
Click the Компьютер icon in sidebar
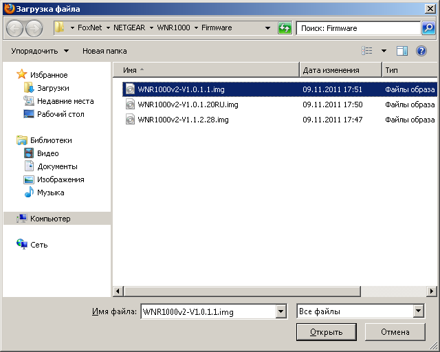coord(21,218)
